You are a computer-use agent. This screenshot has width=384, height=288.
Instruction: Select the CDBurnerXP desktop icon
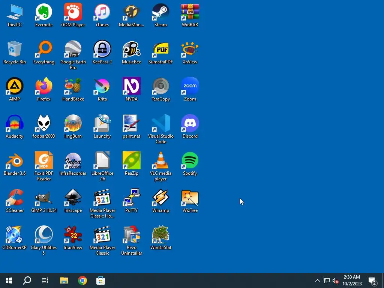[x=15, y=235]
